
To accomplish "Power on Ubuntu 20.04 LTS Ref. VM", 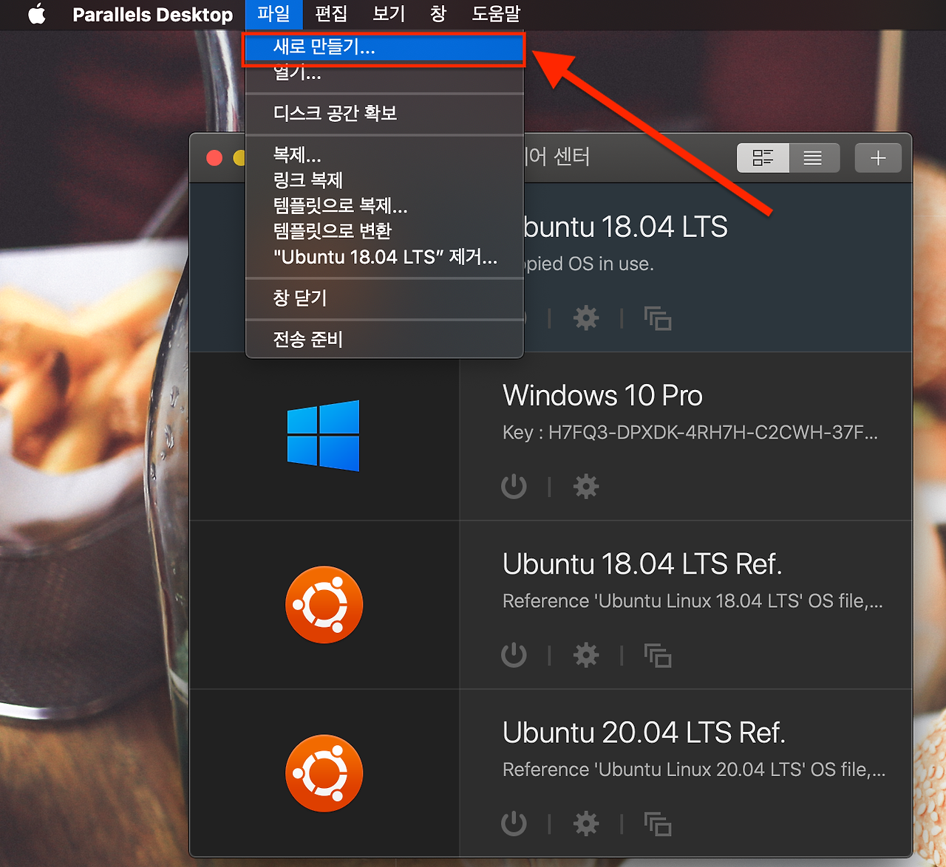I will (514, 823).
